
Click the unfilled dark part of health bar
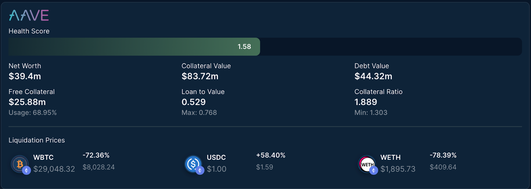[x=391, y=47]
